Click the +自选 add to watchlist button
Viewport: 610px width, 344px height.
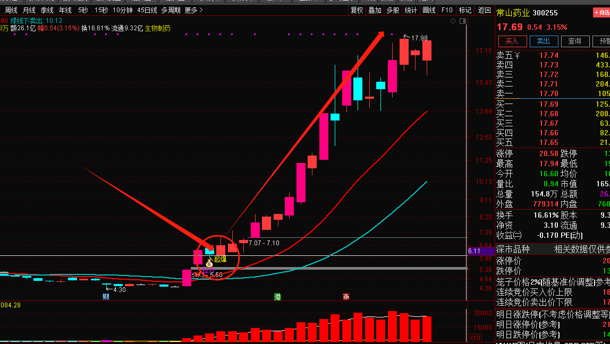pos(601,13)
